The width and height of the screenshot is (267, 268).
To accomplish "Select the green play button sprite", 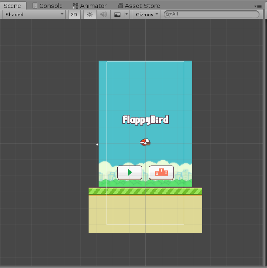I will point(130,173).
